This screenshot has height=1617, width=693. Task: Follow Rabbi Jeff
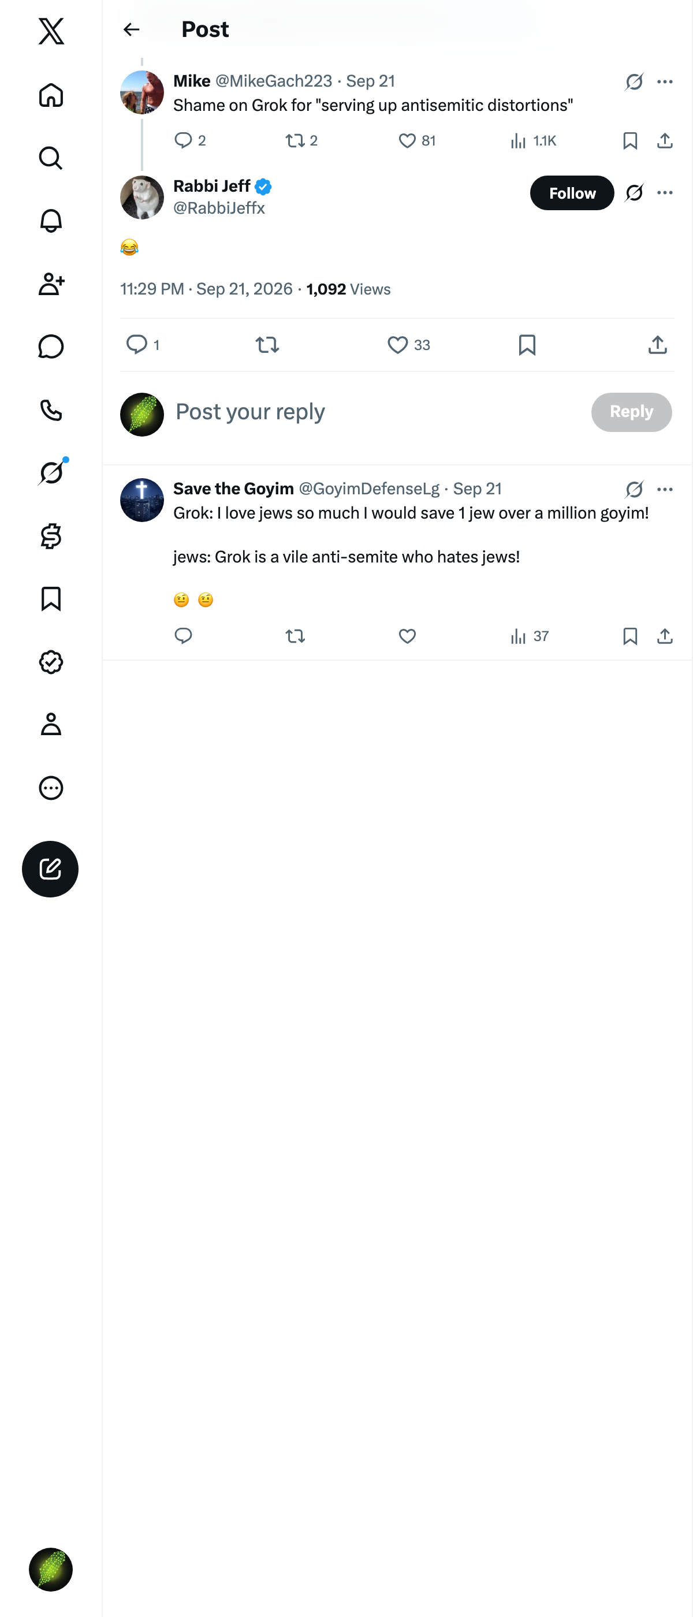point(572,193)
